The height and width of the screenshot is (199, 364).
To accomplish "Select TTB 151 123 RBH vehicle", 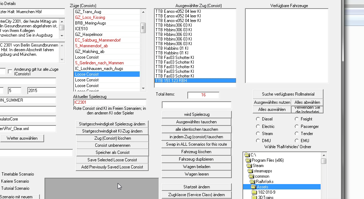I will 195,81.
